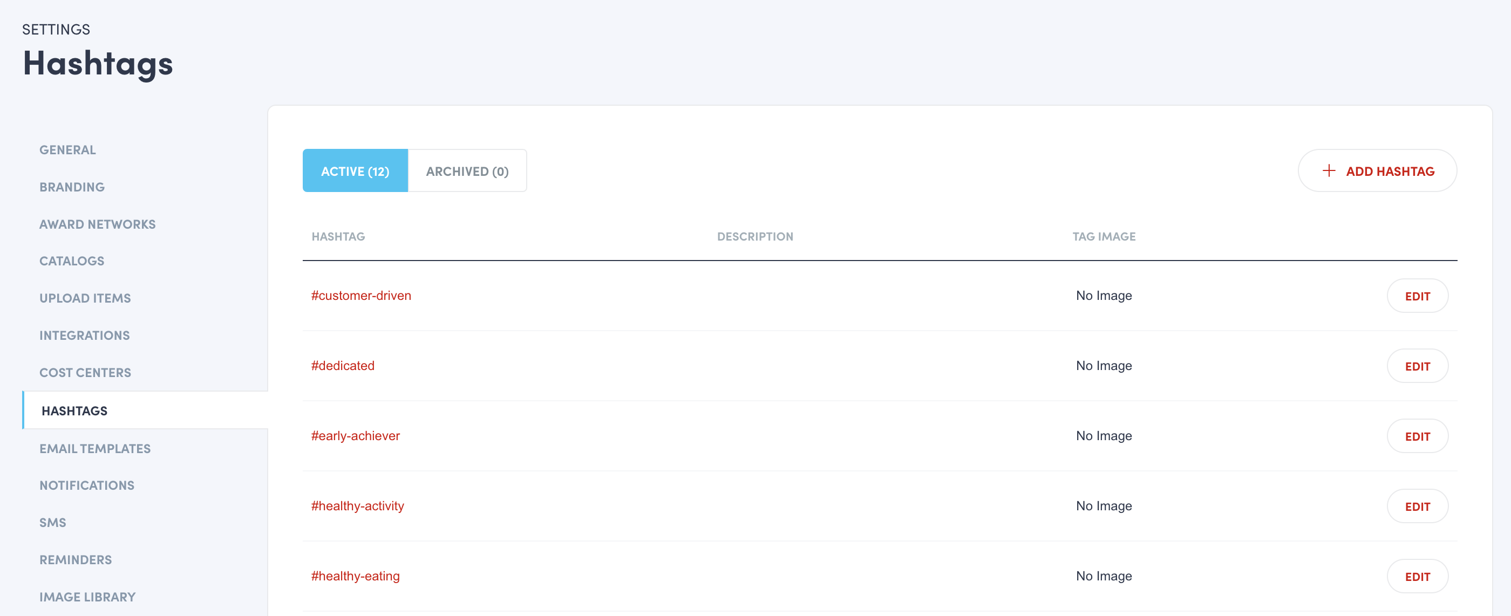Click Edit on #early-achiever row
The image size is (1511, 616).
tap(1417, 436)
